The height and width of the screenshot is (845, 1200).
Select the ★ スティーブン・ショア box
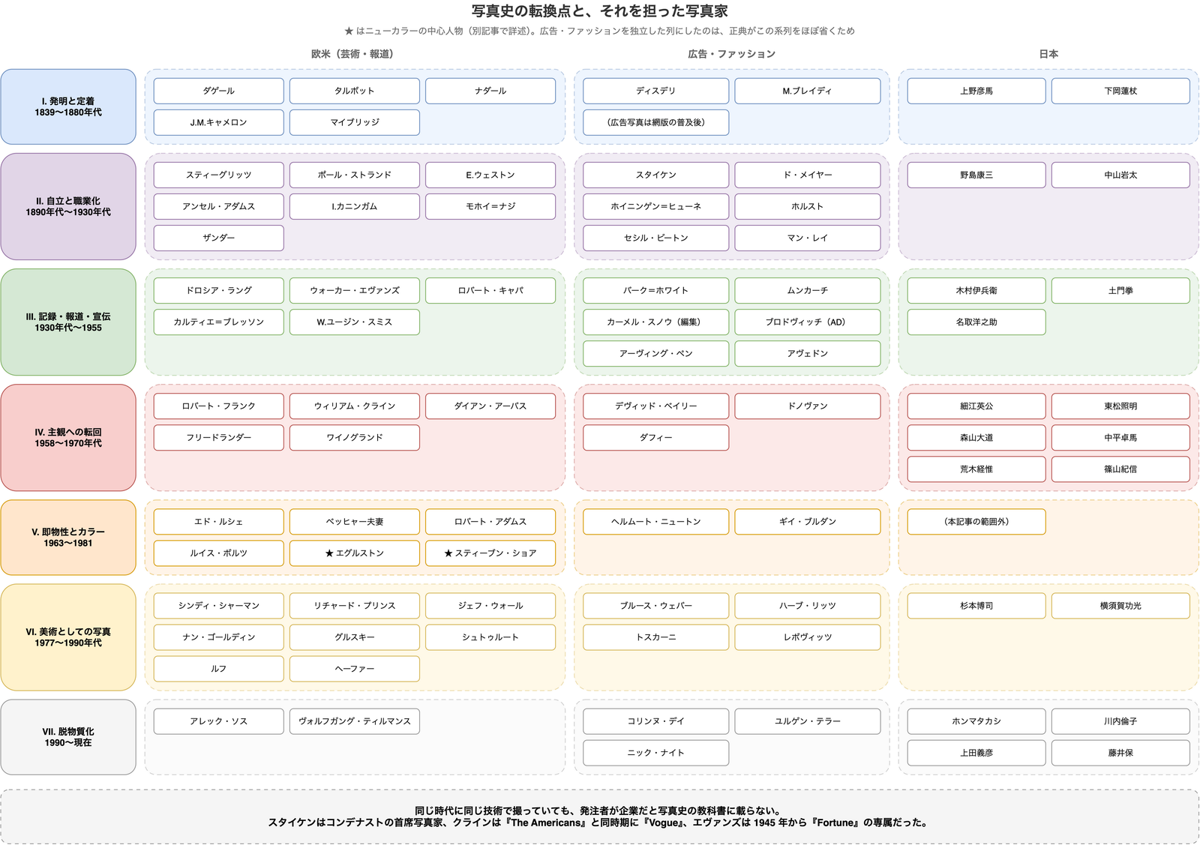[490, 553]
